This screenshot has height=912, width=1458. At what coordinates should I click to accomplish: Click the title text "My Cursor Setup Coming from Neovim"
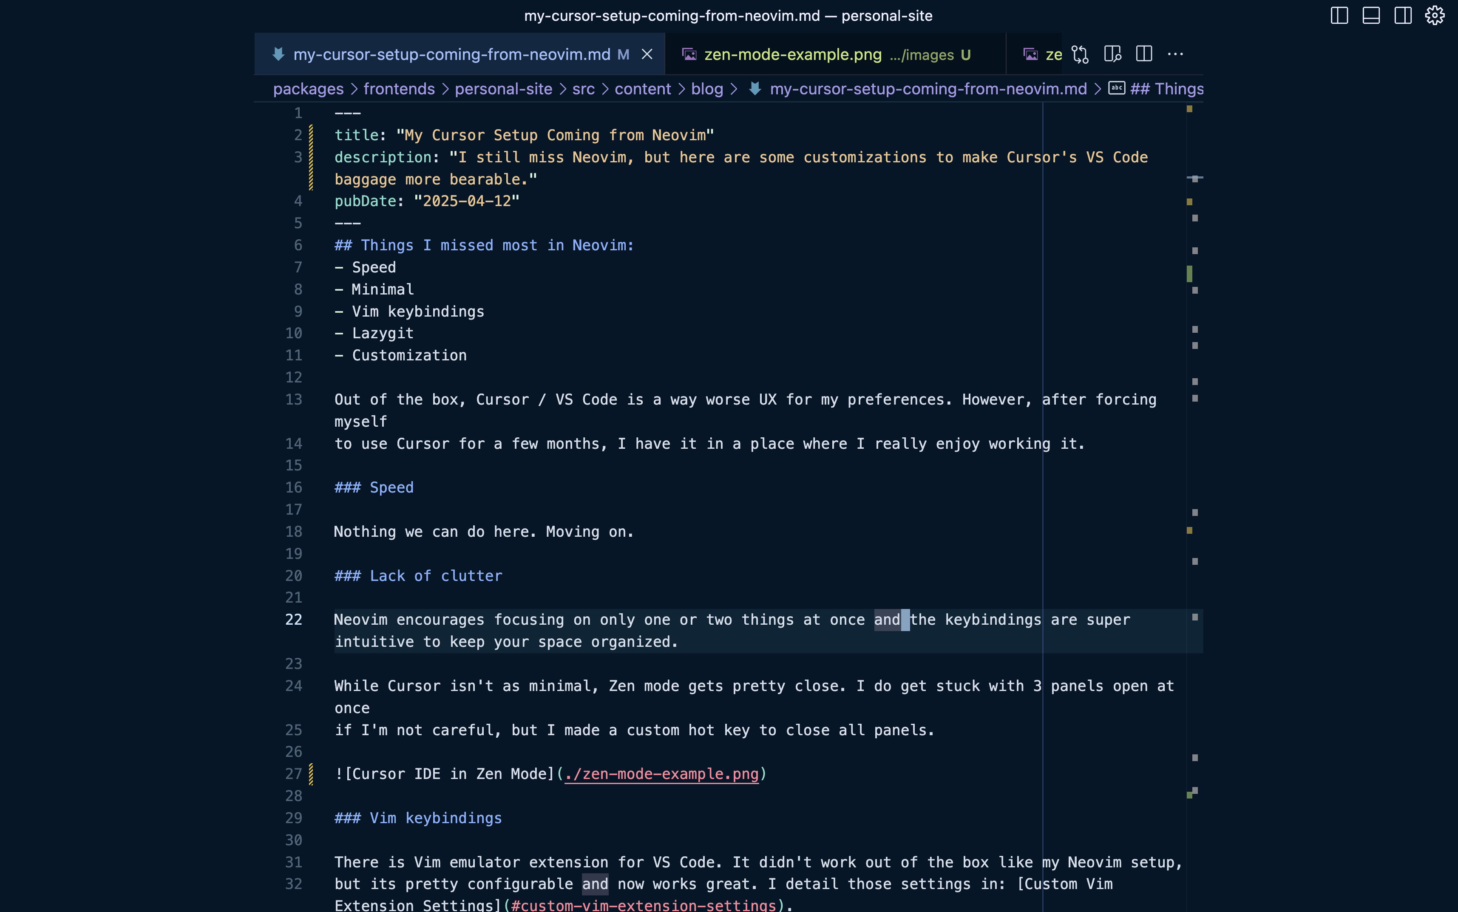coord(555,135)
